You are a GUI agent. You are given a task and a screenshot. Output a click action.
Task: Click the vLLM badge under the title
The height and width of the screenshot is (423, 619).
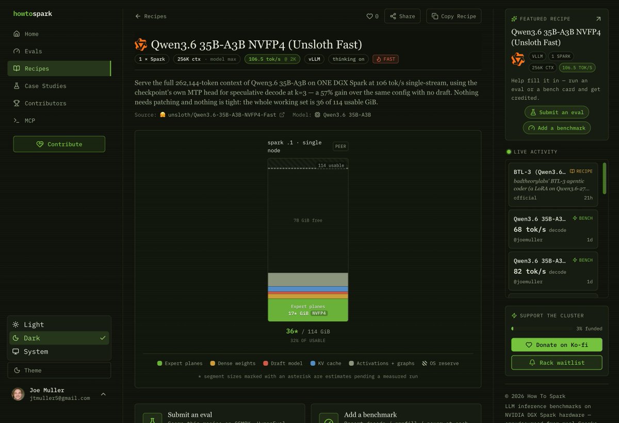click(x=314, y=59)
